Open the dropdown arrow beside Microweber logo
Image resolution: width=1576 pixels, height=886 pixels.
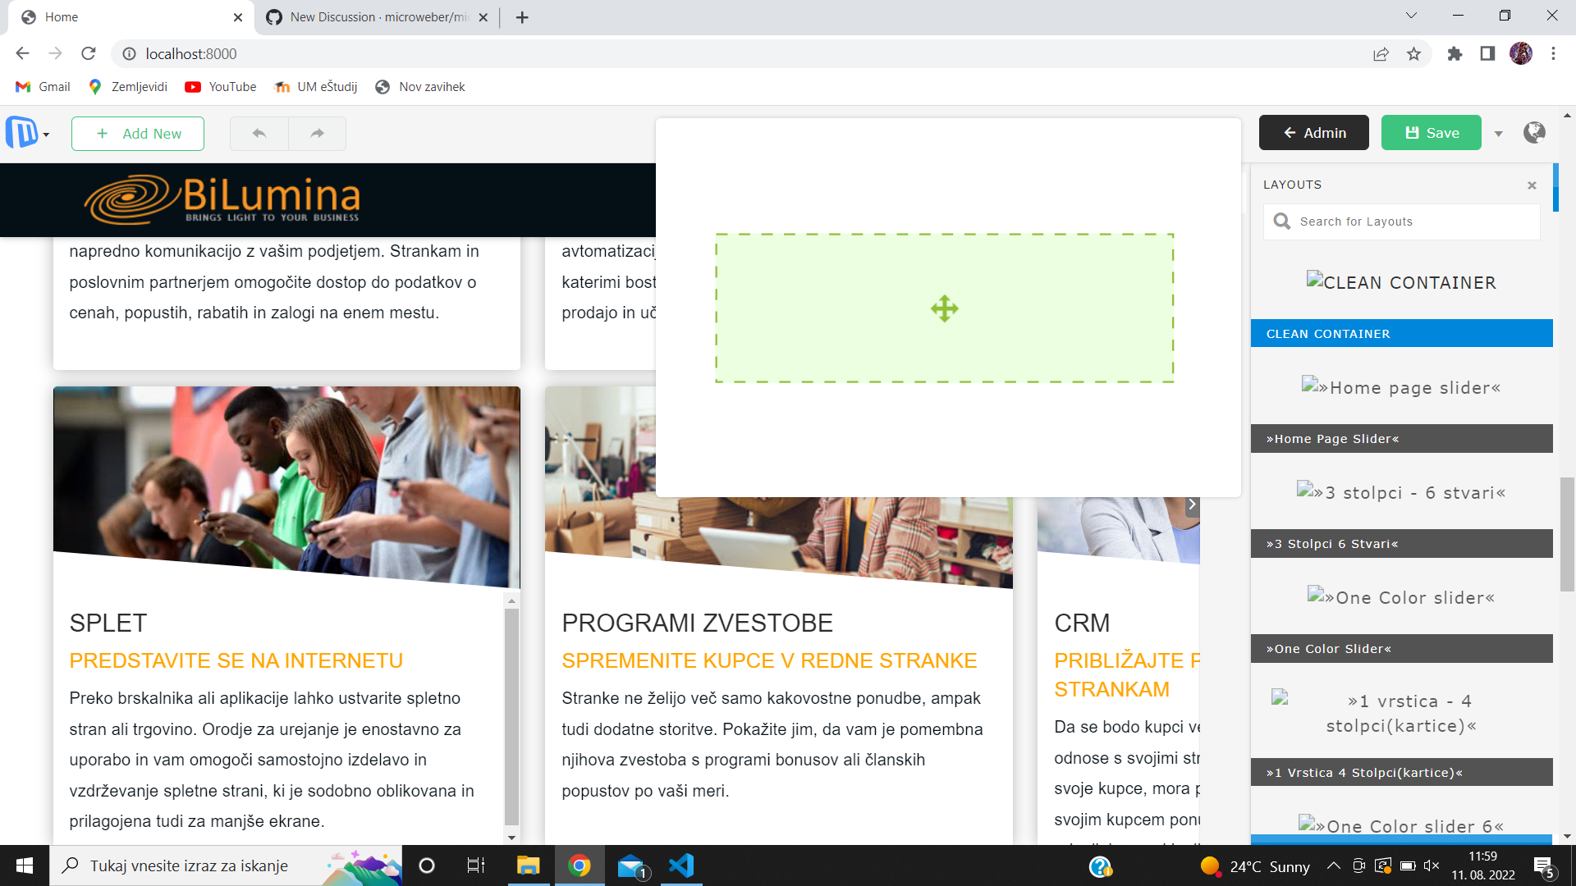(x=47, y=135)
